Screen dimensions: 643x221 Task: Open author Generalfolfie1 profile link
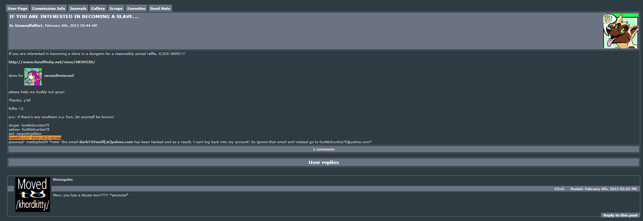tap(29, 26)
